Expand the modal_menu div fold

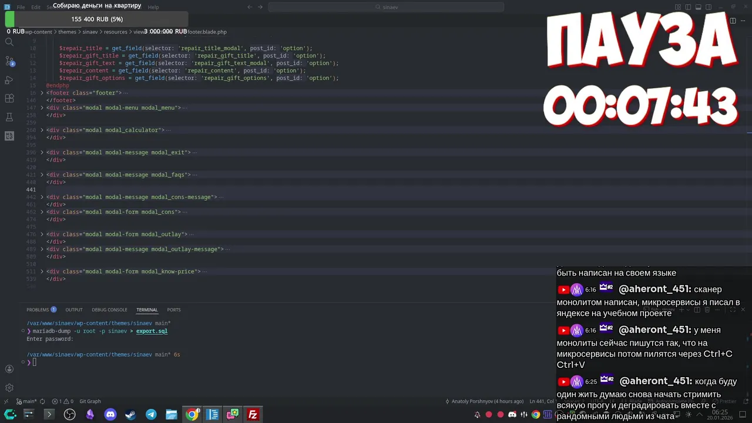coord(42,108)
